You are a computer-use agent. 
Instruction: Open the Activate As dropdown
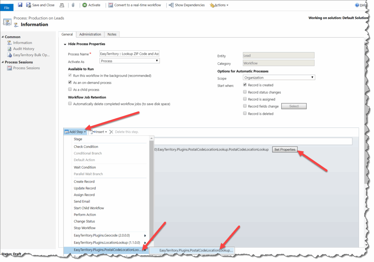click(x=129, y=60)
